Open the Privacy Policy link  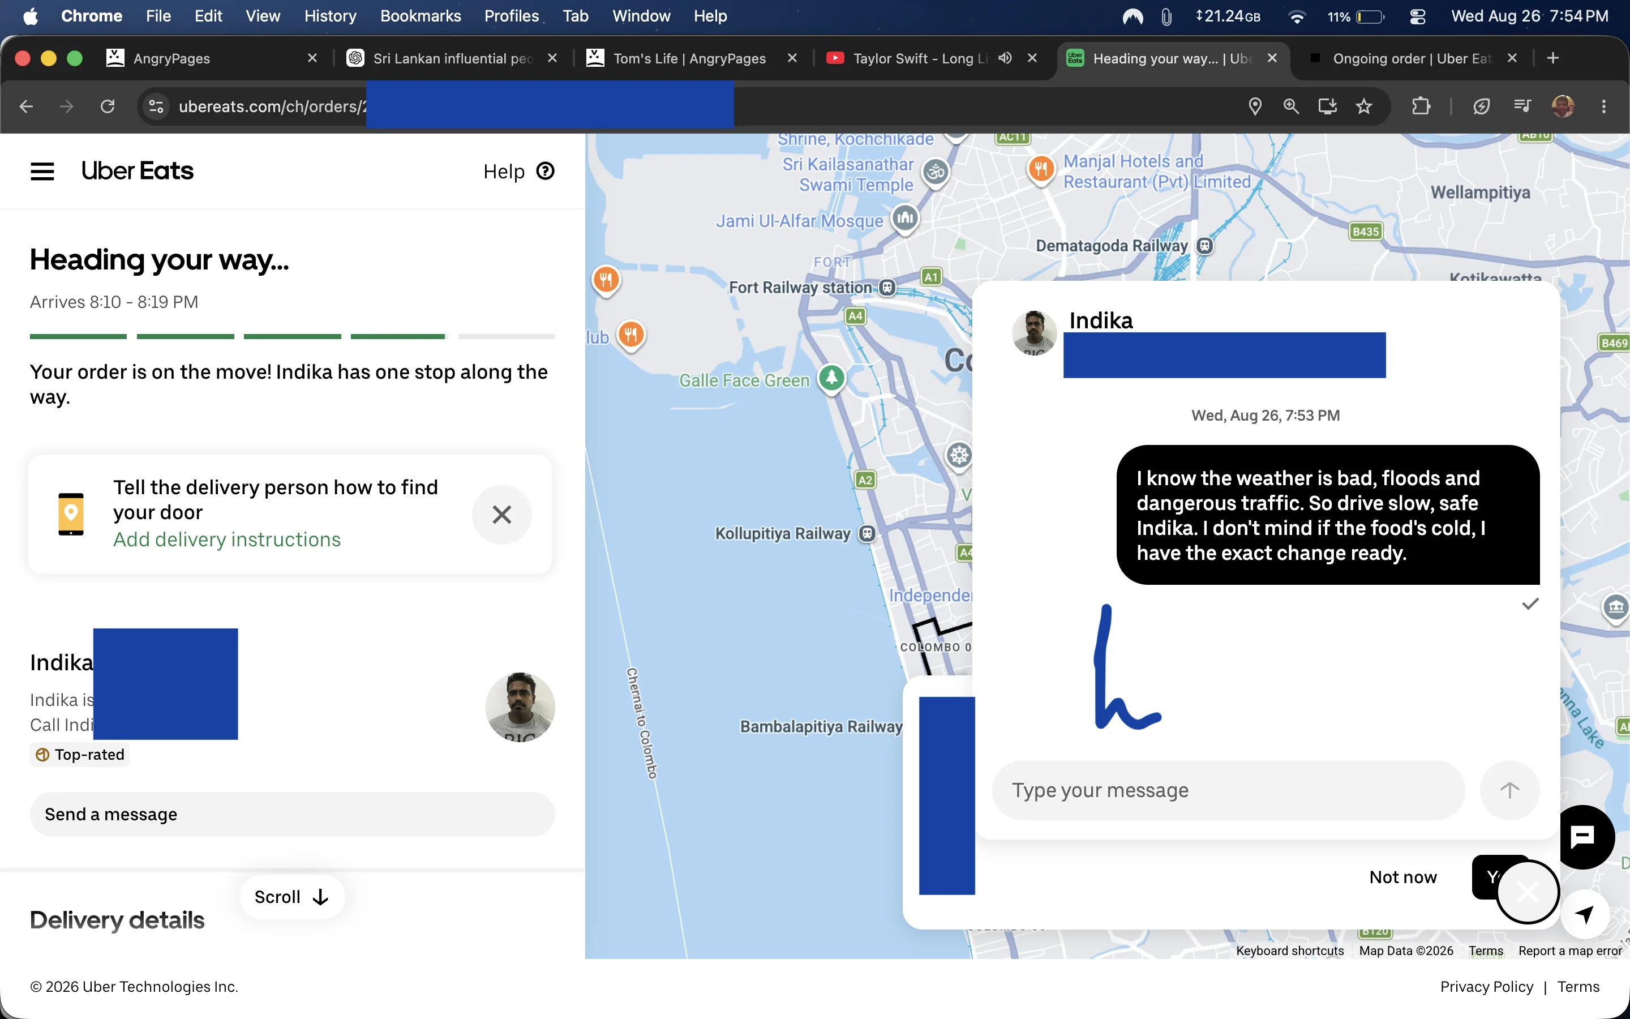(x=1487, y=987)
